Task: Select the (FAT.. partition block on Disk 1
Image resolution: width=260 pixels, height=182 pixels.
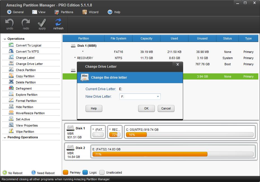Action: (x=98, y=132)
